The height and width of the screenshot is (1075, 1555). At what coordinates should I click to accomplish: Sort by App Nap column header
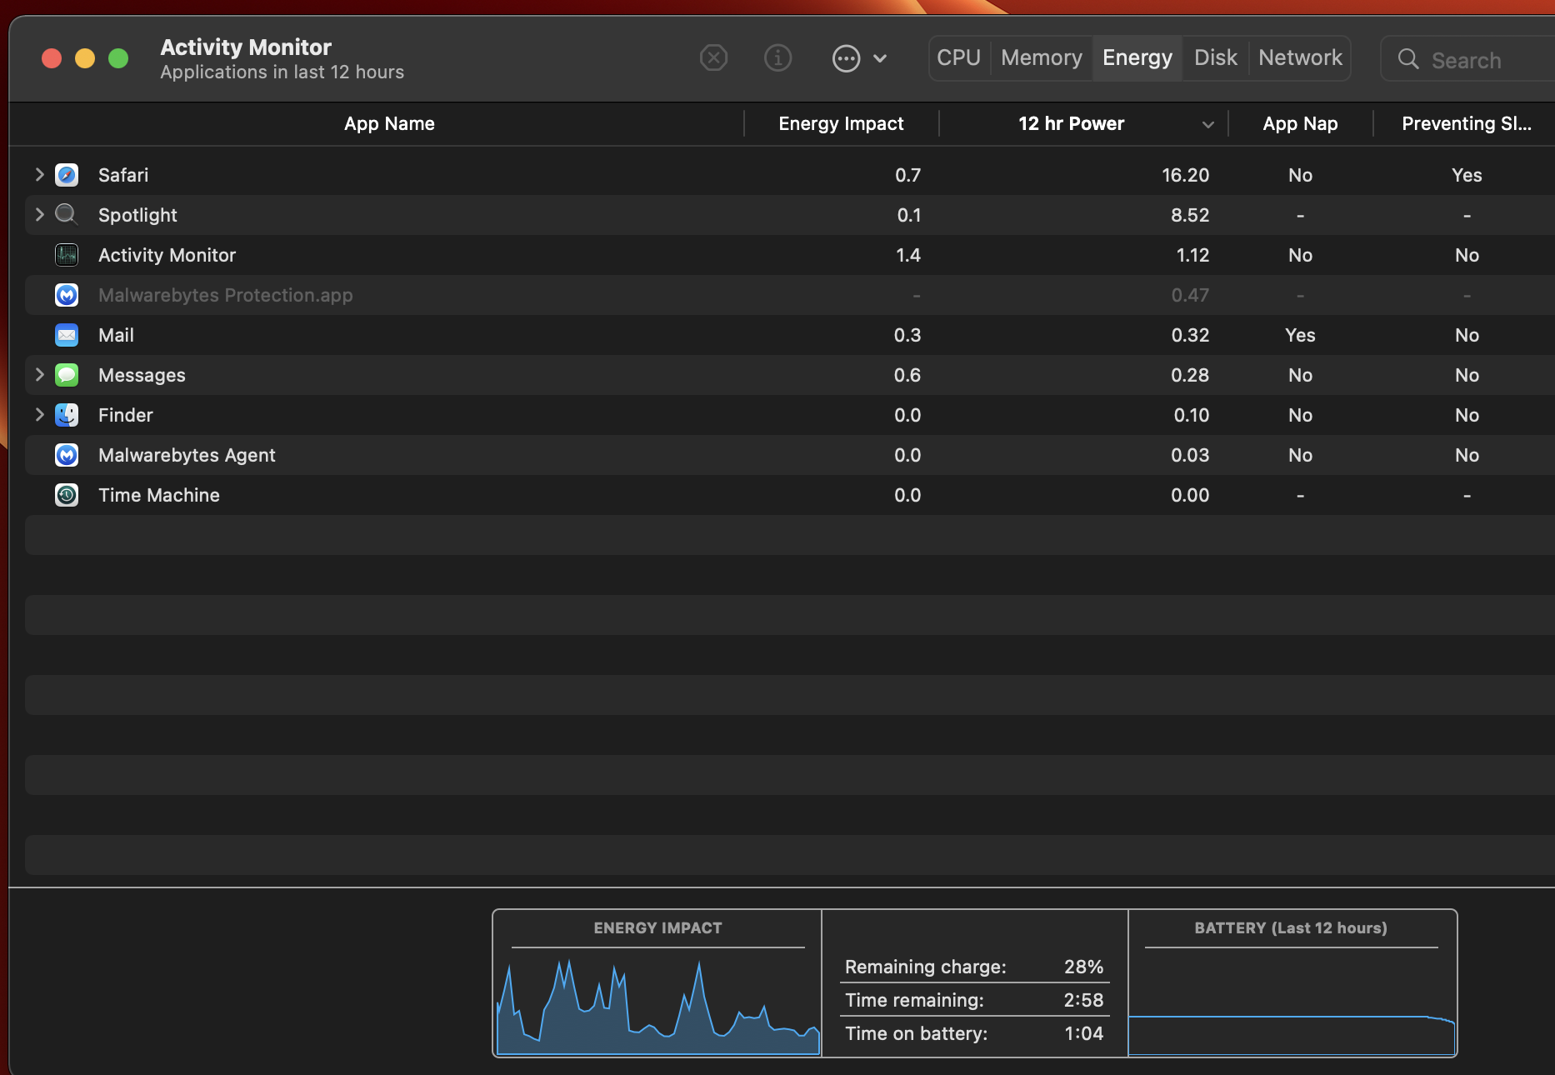click(x=1300, y=124)
